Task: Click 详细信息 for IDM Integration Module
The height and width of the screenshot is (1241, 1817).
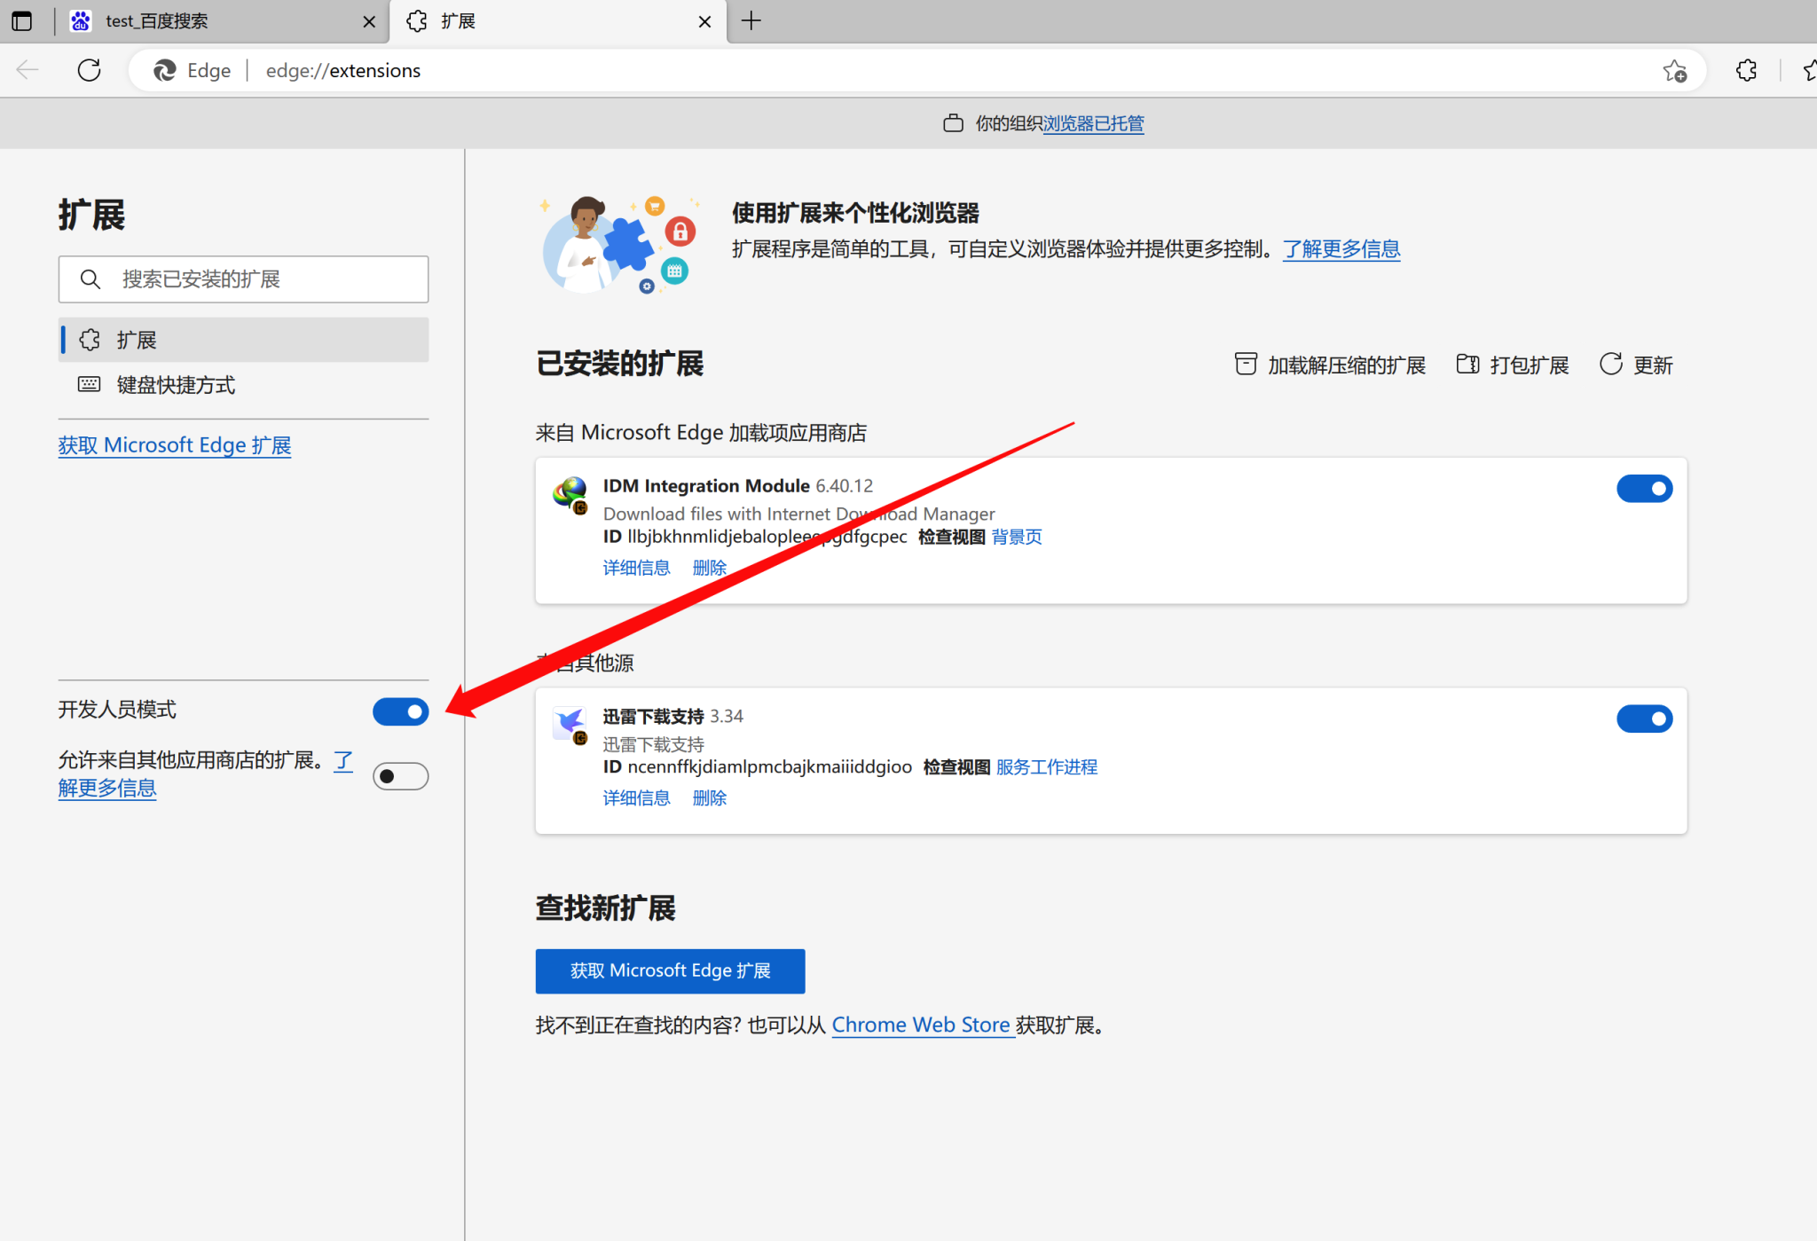Action: [636, 567]
